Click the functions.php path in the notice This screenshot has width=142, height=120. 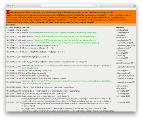tap(45, 22)
